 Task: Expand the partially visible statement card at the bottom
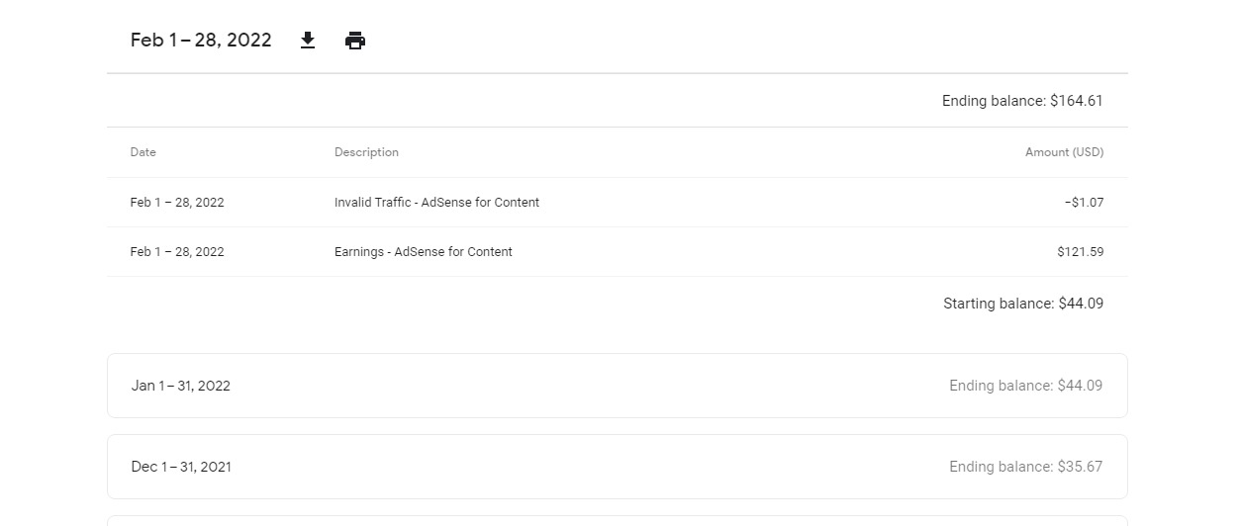point(617,521)
